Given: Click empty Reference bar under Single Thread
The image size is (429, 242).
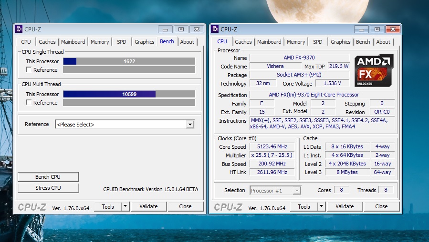Looking at the screenshot, I should [x=129, y=69].
